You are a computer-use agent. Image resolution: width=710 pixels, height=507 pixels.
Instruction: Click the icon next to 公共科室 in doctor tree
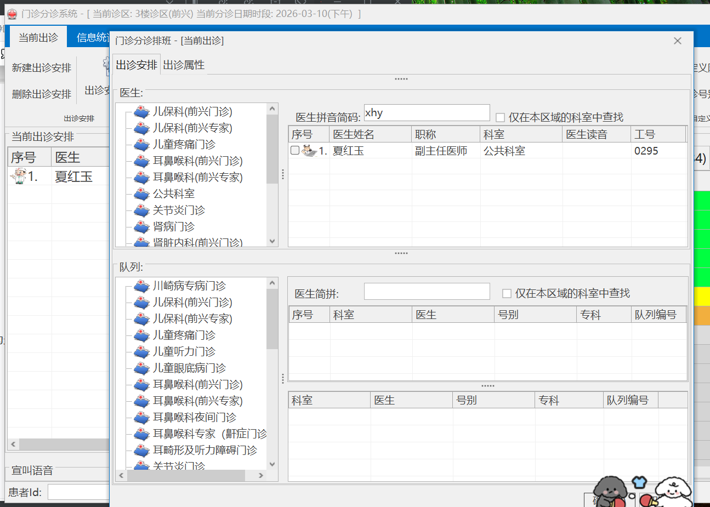(141, 194)
